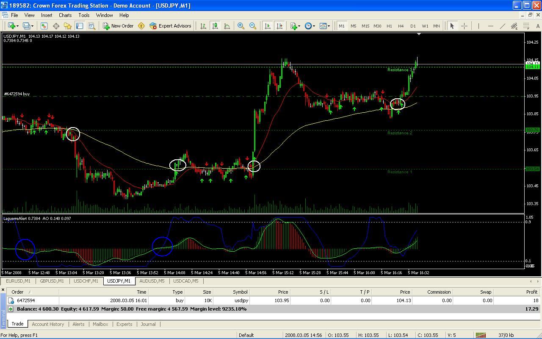Image resolution: width=542 pixels, height=339 pixels.
Task: Select the Fibonacci retracement tool
Action: (526, 26)
